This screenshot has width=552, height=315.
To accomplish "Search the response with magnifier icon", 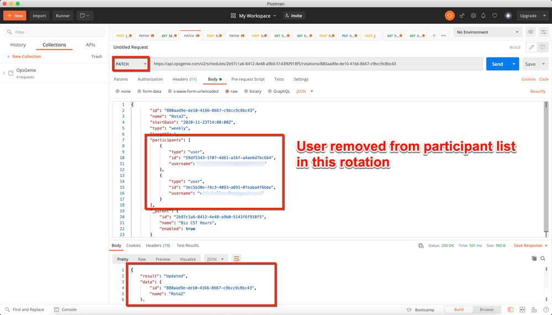I will (x=543, y=258).
